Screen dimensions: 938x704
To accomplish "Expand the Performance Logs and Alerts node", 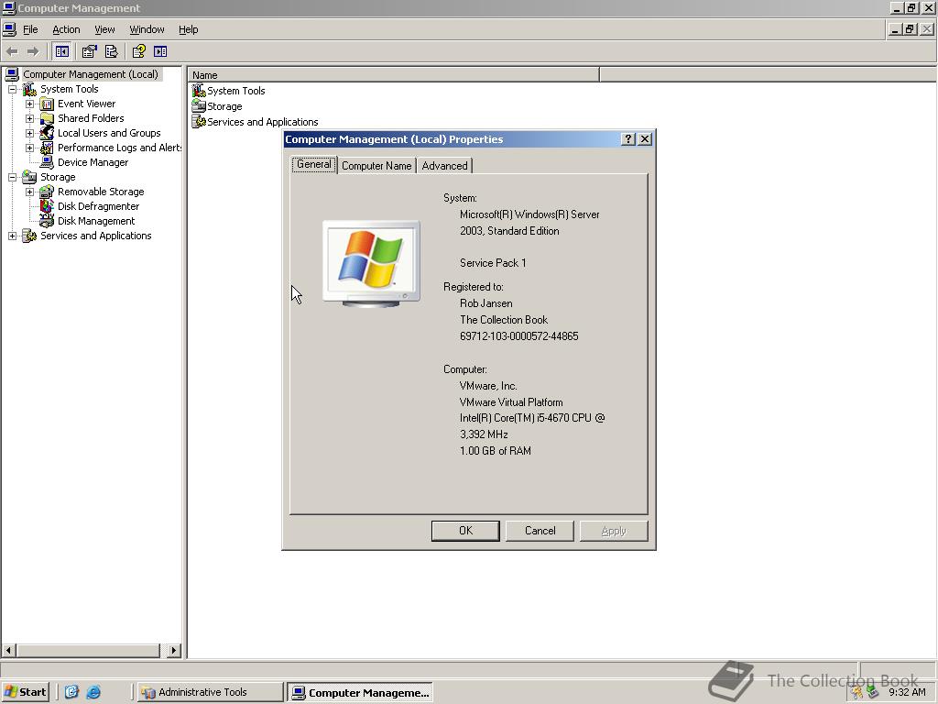I will [x=29, y=148].
